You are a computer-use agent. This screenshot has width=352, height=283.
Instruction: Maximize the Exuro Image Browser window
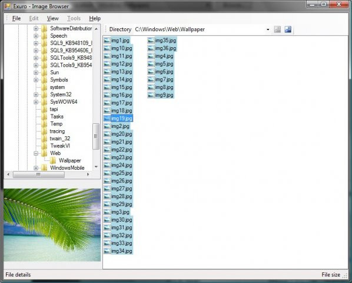point(324,4)
